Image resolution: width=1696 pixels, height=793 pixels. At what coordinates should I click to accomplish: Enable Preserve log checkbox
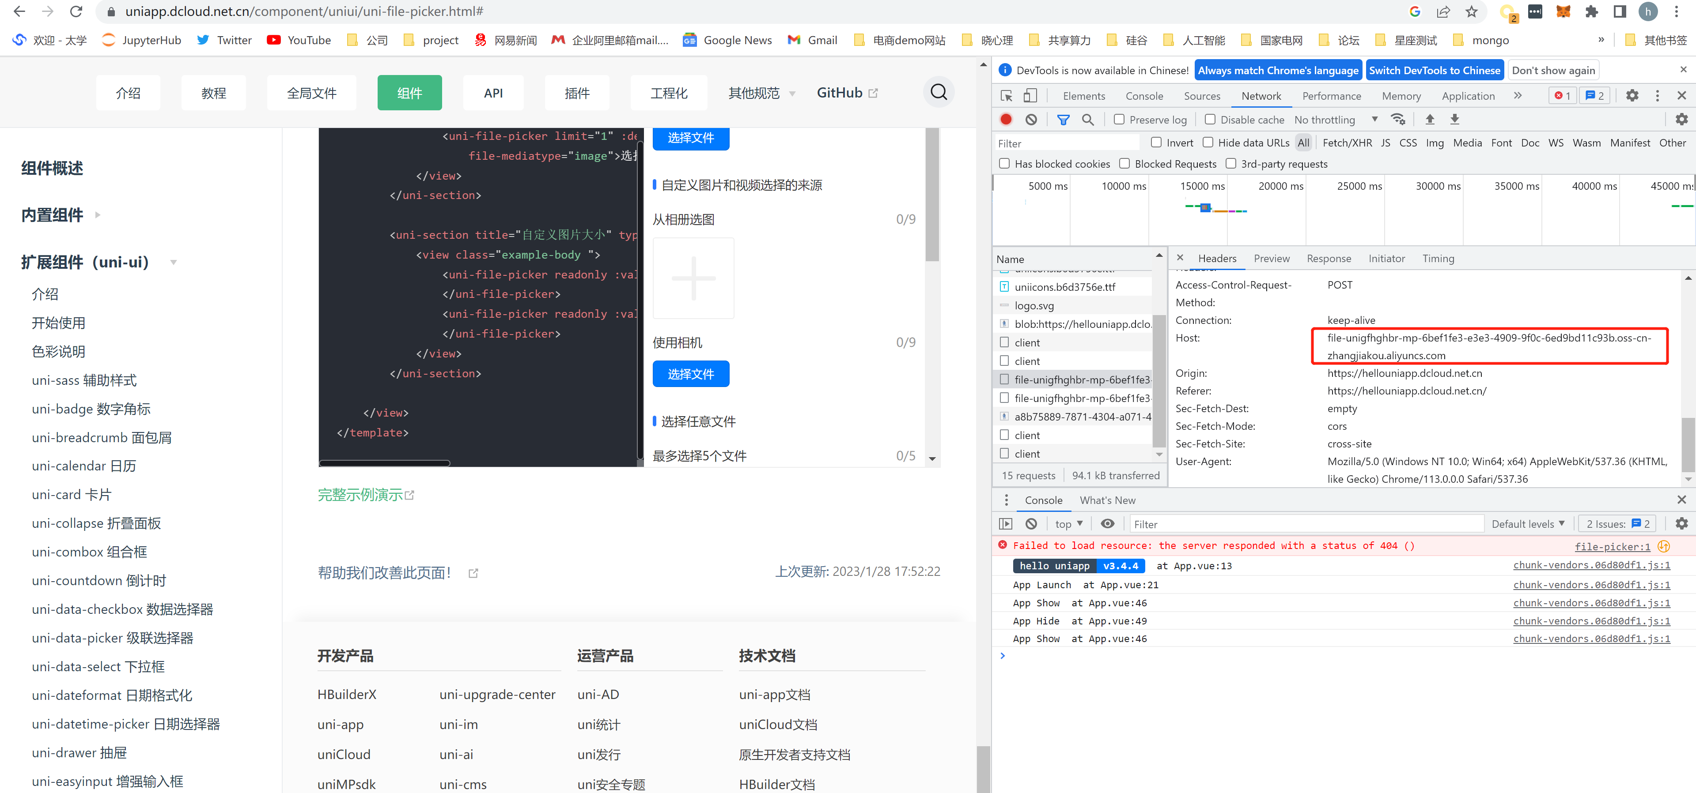[1119, 119]
